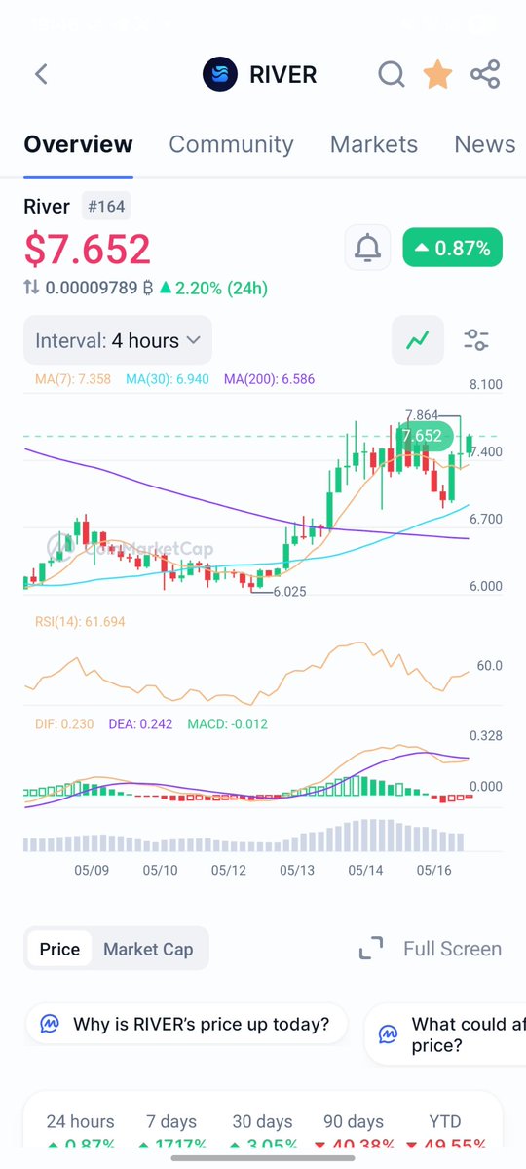Switch to the Community tab
Screen dimensions: 526x1169
pos(231,144)
